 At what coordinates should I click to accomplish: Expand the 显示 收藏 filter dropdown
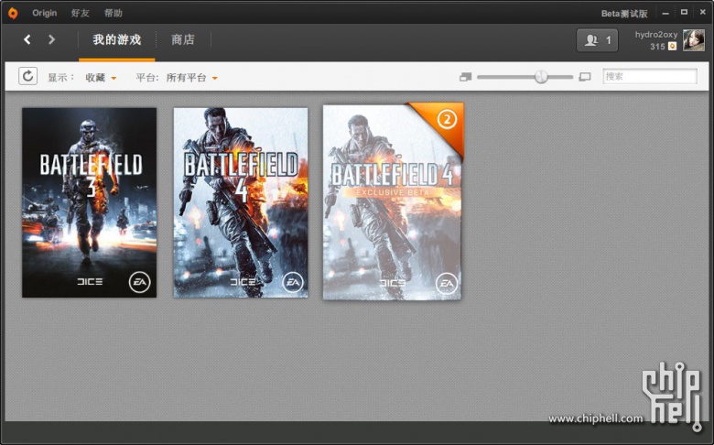coord(101,78)
